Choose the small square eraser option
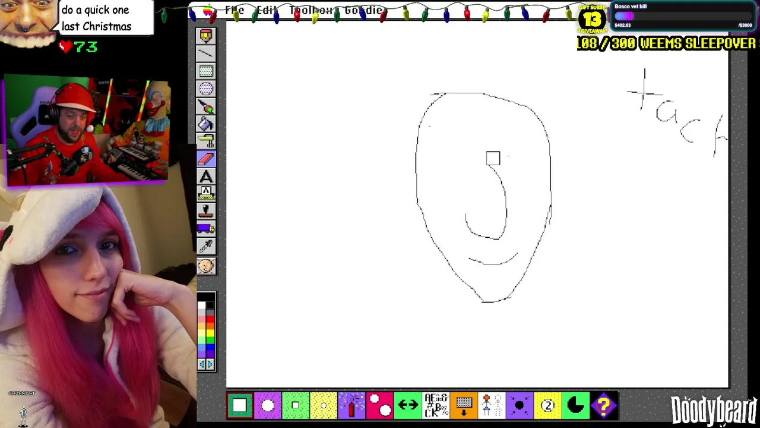The height and width of the screenshot is (428, 760). coord(295,406)
